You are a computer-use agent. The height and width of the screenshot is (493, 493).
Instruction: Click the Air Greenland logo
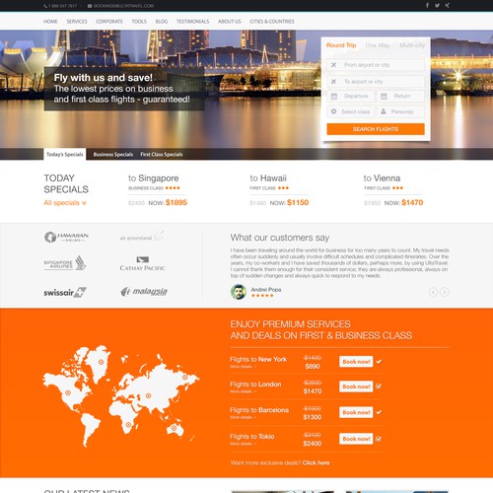click(x=142, y=237)
